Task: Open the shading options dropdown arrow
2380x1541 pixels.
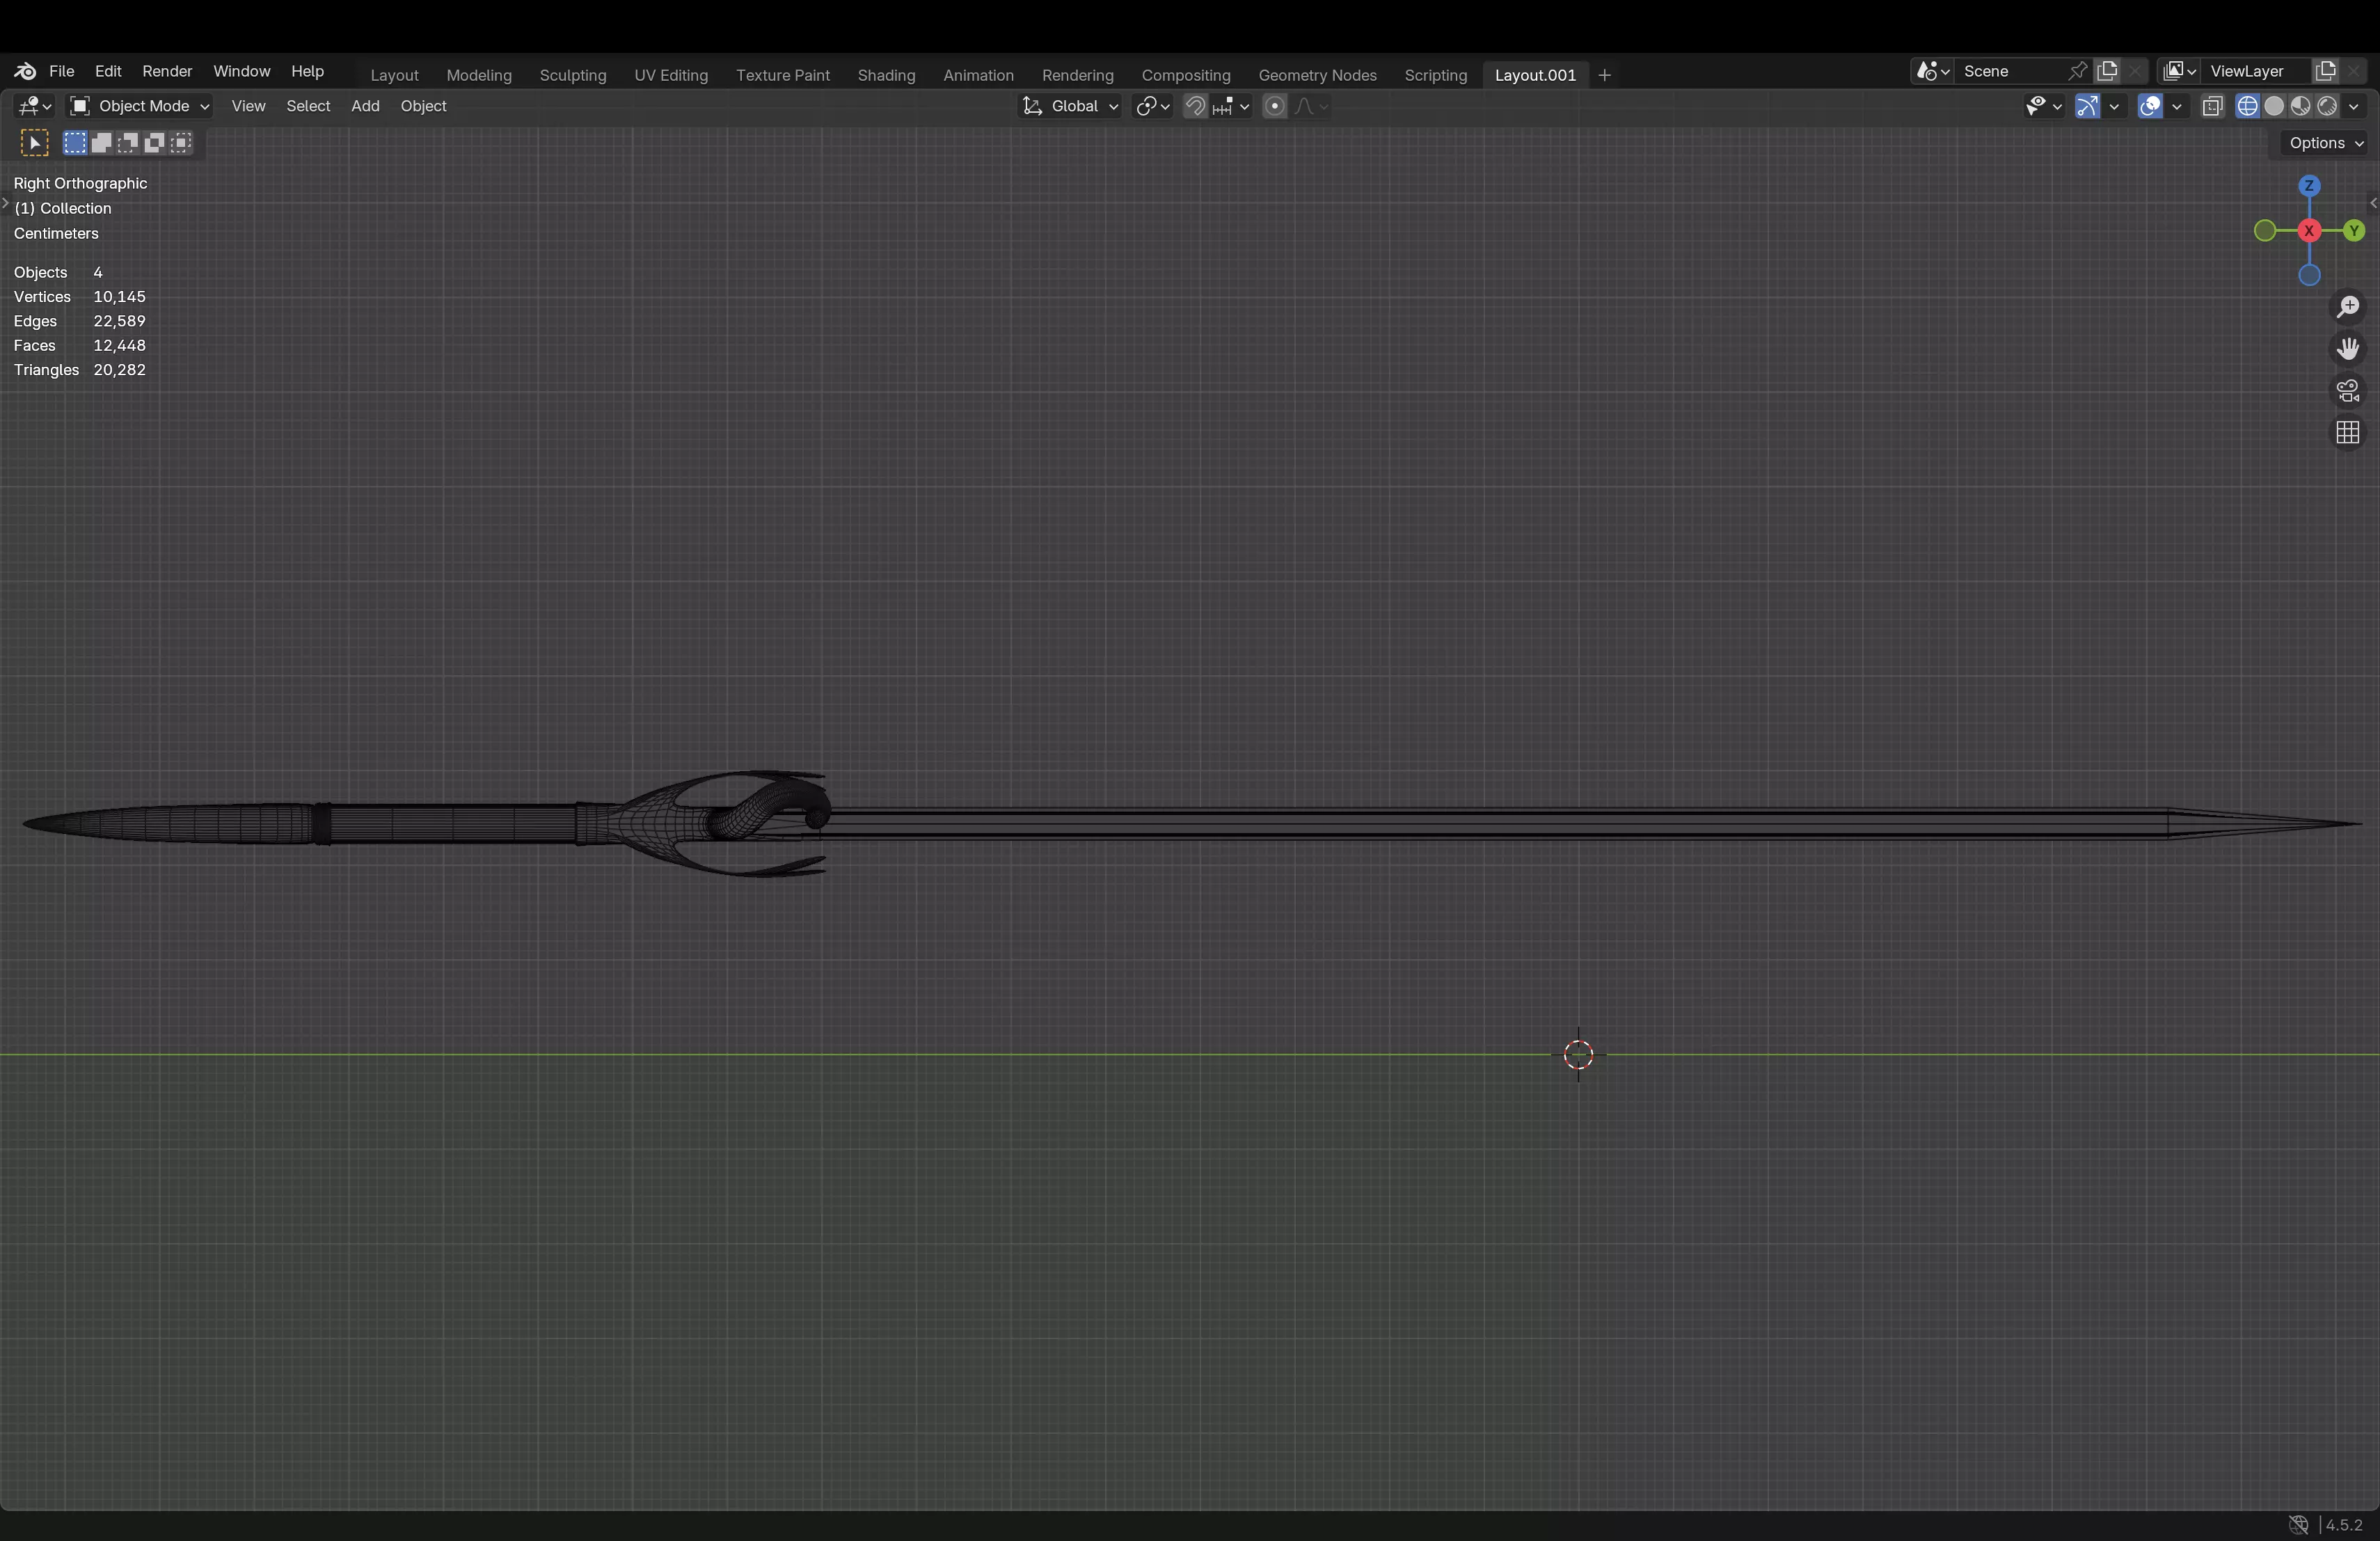Action: point(2354,106)
